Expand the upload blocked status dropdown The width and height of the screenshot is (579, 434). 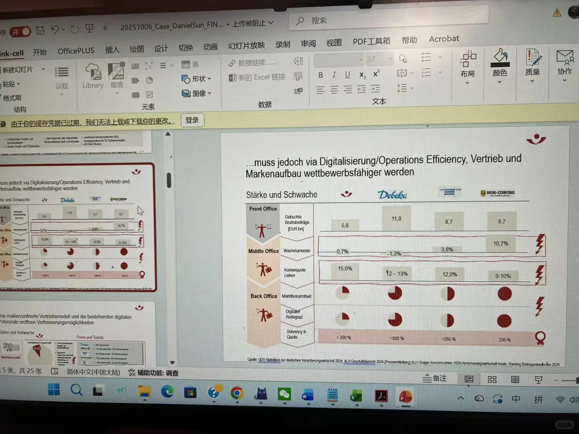271,23
